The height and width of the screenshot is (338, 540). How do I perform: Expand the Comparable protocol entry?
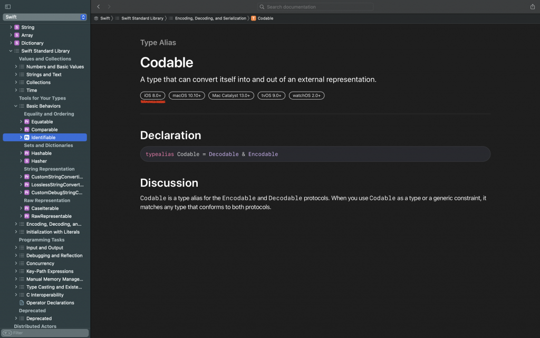click(x=21, y=130)
